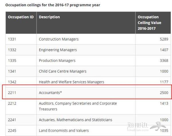Click the Child Care Centre Managers entry

point(62,71)
